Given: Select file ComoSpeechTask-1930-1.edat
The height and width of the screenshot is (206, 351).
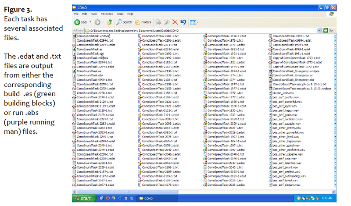Looking at the screenshot, I should point(225,106).
